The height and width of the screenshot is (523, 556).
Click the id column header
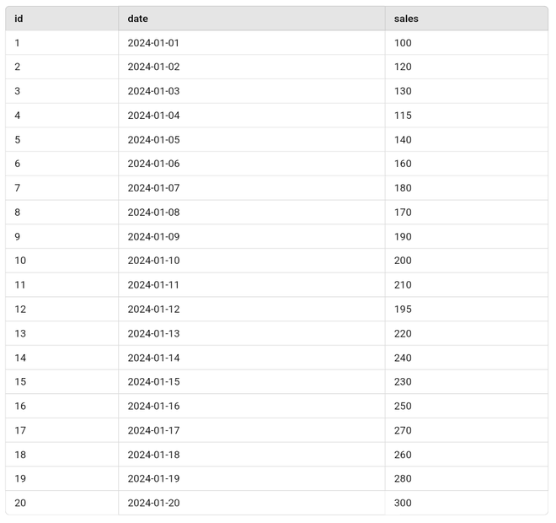[x=19, y=19]
